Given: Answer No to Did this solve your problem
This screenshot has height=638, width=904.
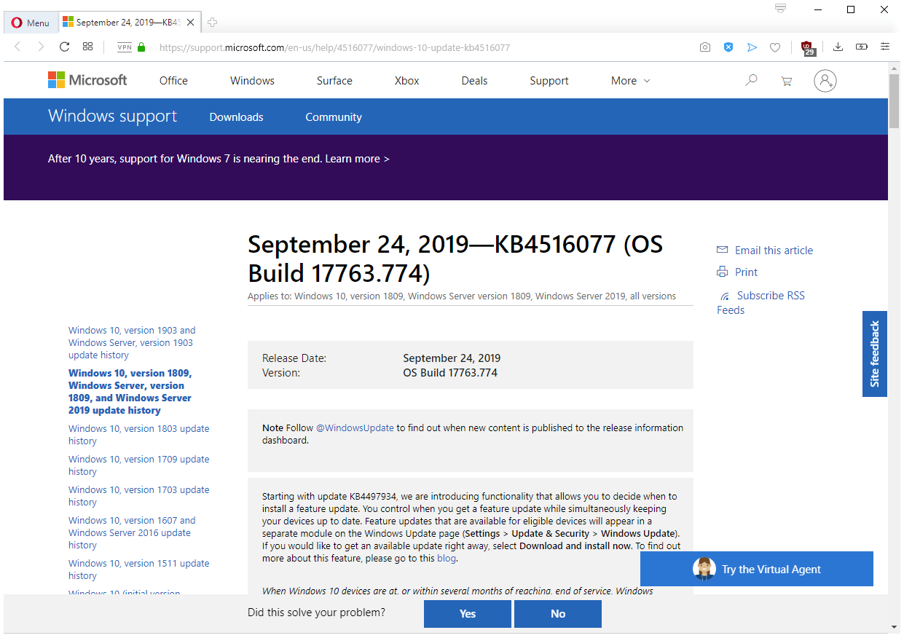Looking at the screenshot, I should point(558,614).
